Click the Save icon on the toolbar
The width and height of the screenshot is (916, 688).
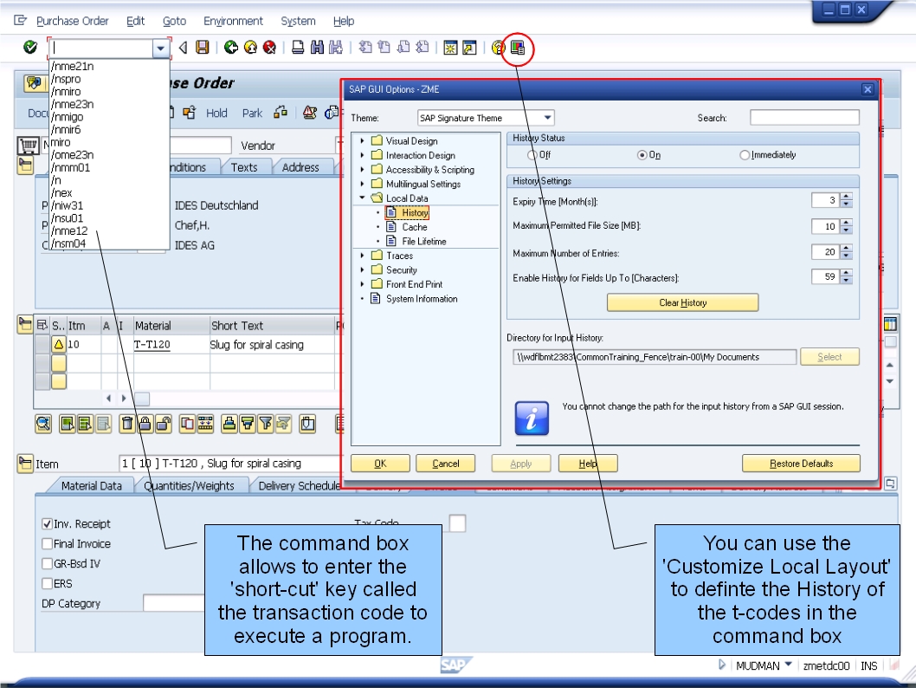pyautogui.click(x=202, y=48)
